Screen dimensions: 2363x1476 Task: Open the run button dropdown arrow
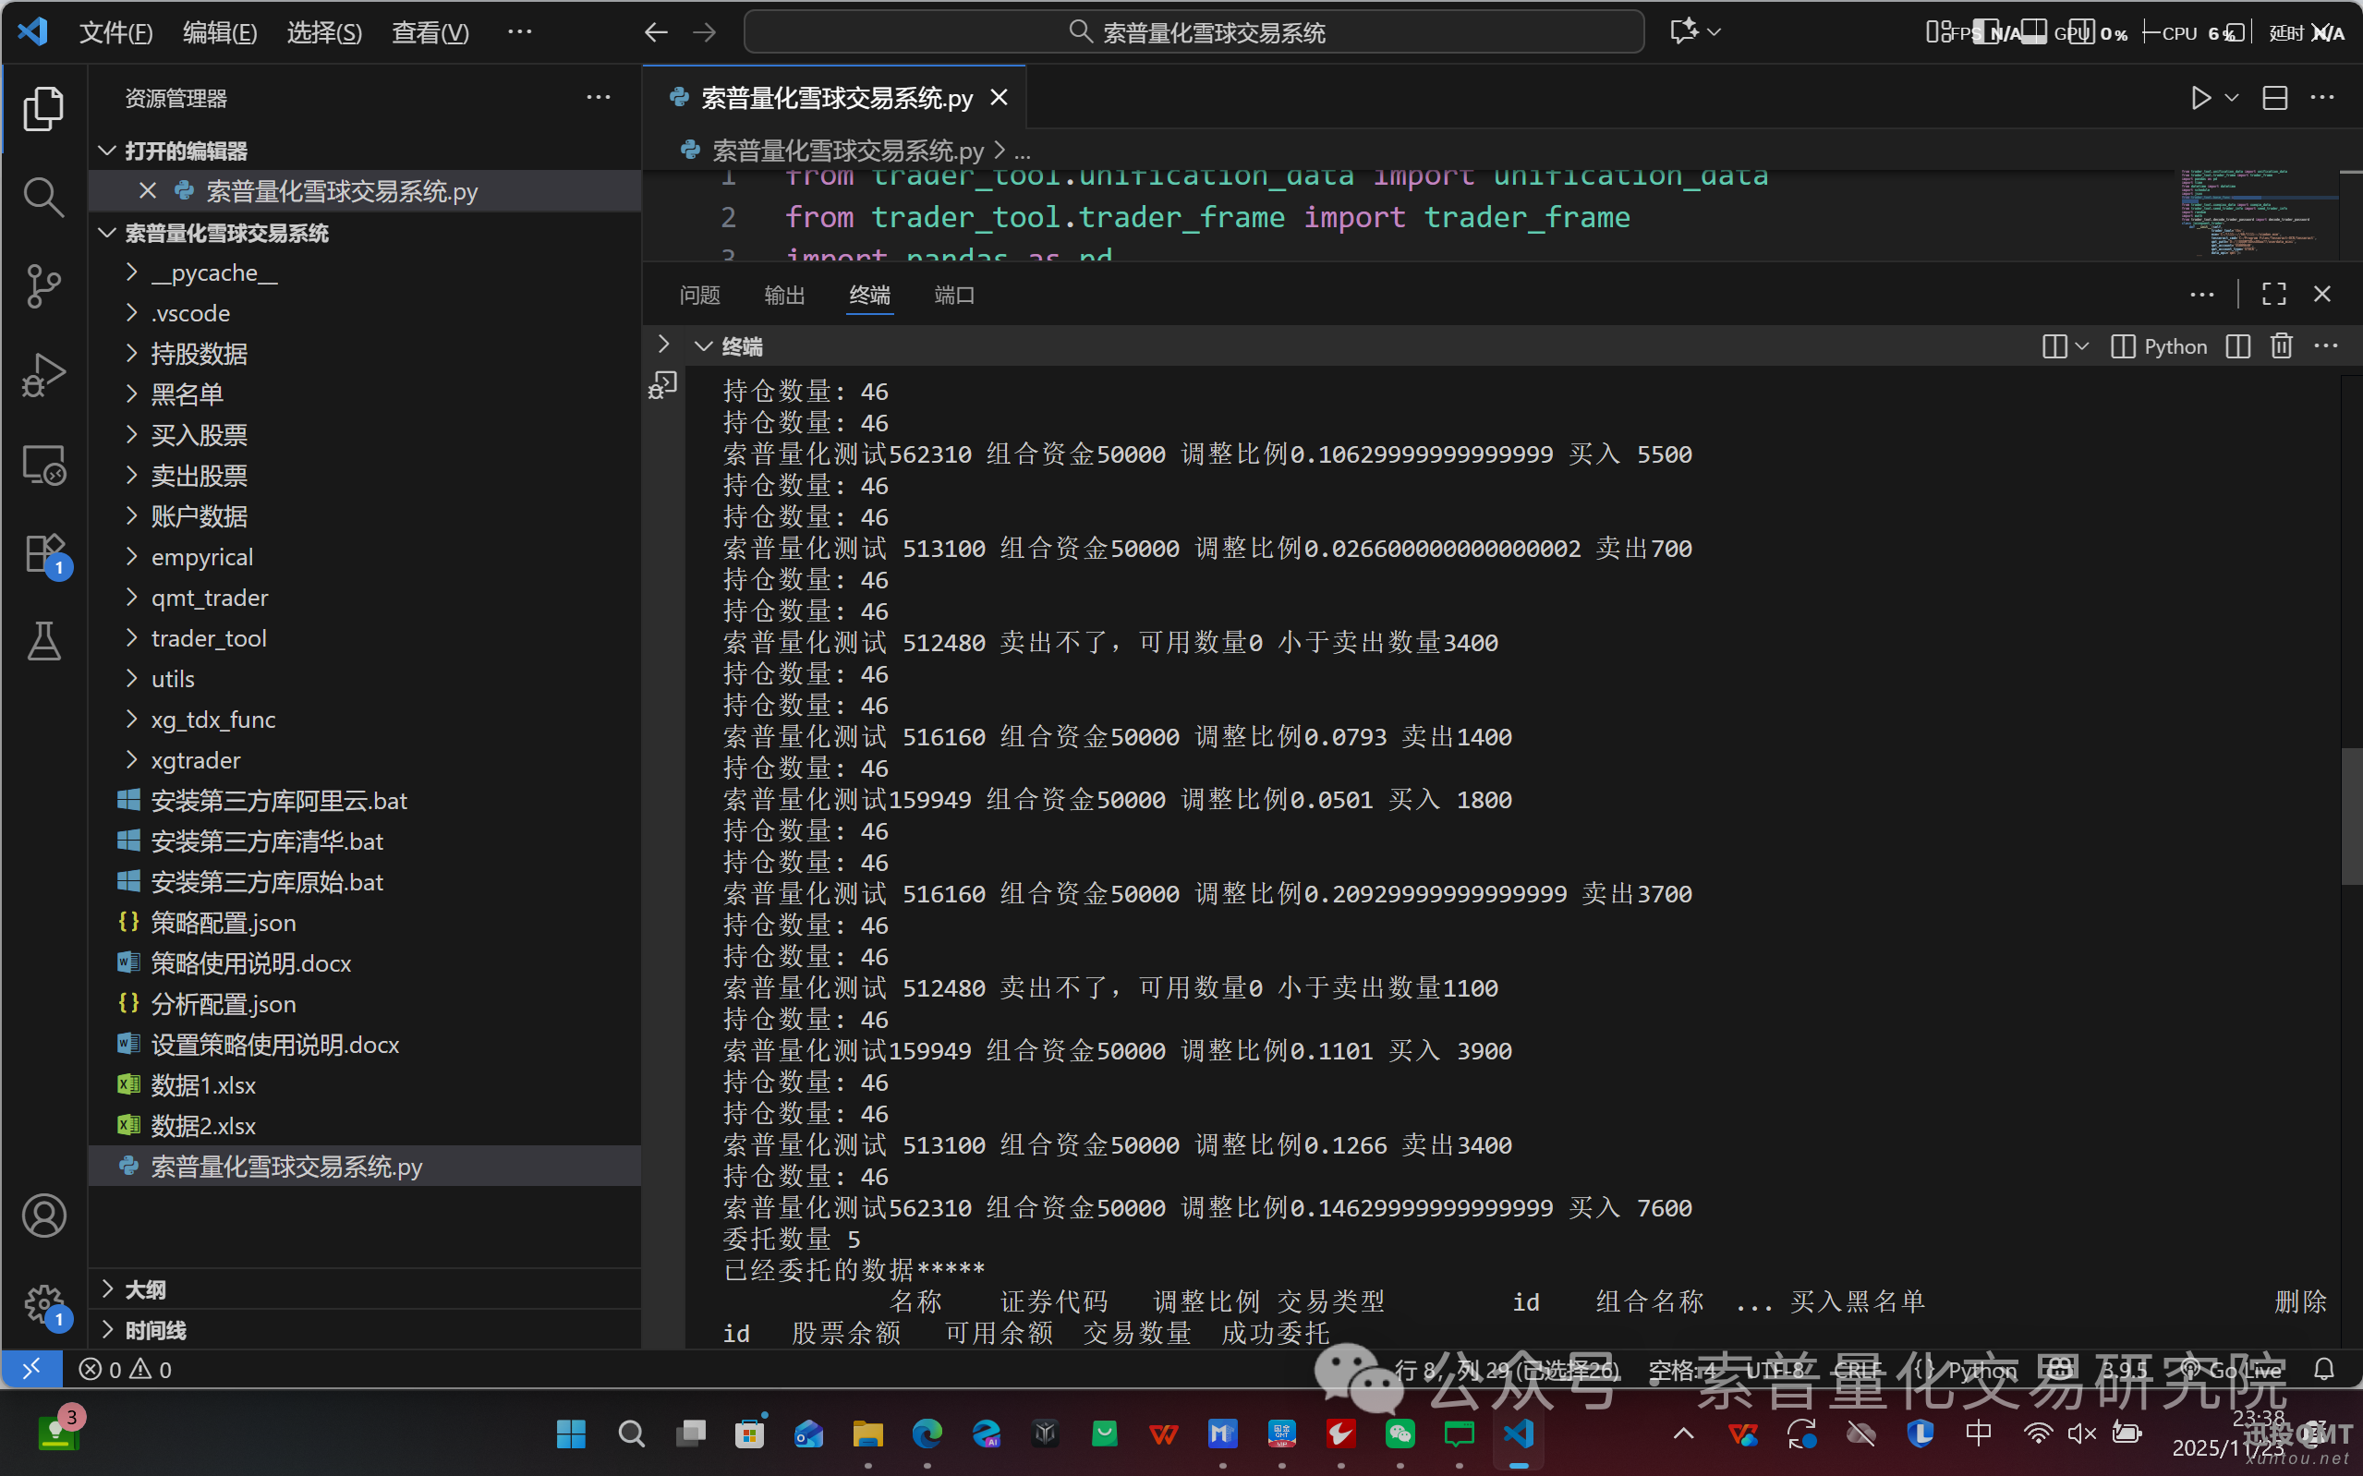(x=2231, y=99)
